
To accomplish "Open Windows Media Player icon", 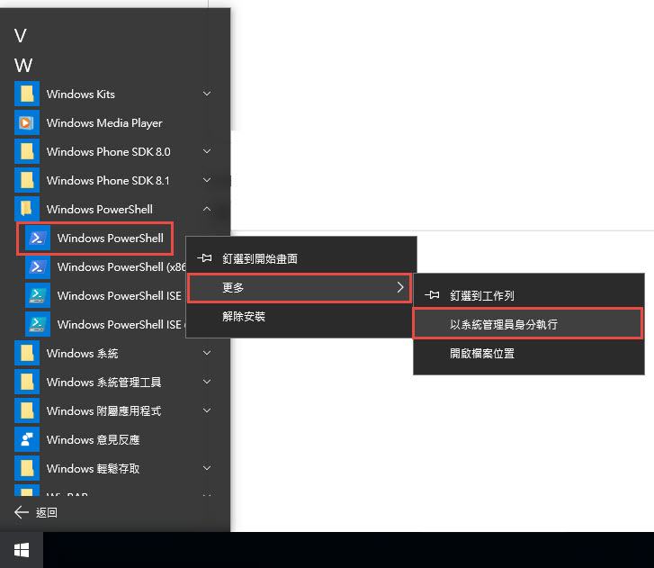I will [x=27, y=122].
